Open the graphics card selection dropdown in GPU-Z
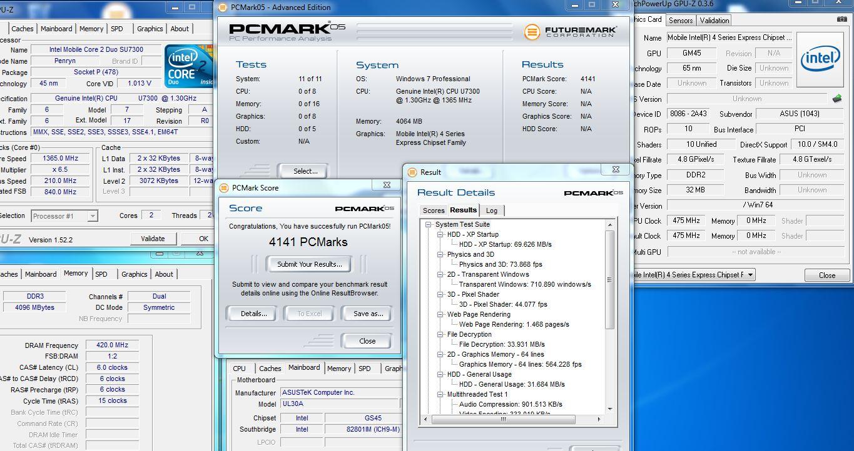Screen dimensions: 854x451 [x=750, y=275]
